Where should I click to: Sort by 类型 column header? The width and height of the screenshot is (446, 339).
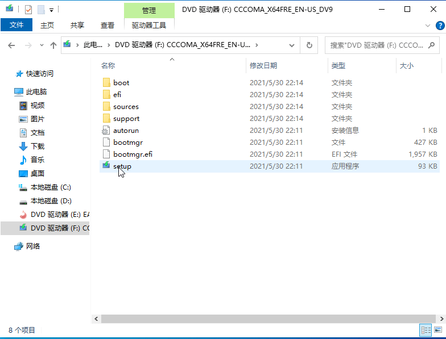click(338, 66)
